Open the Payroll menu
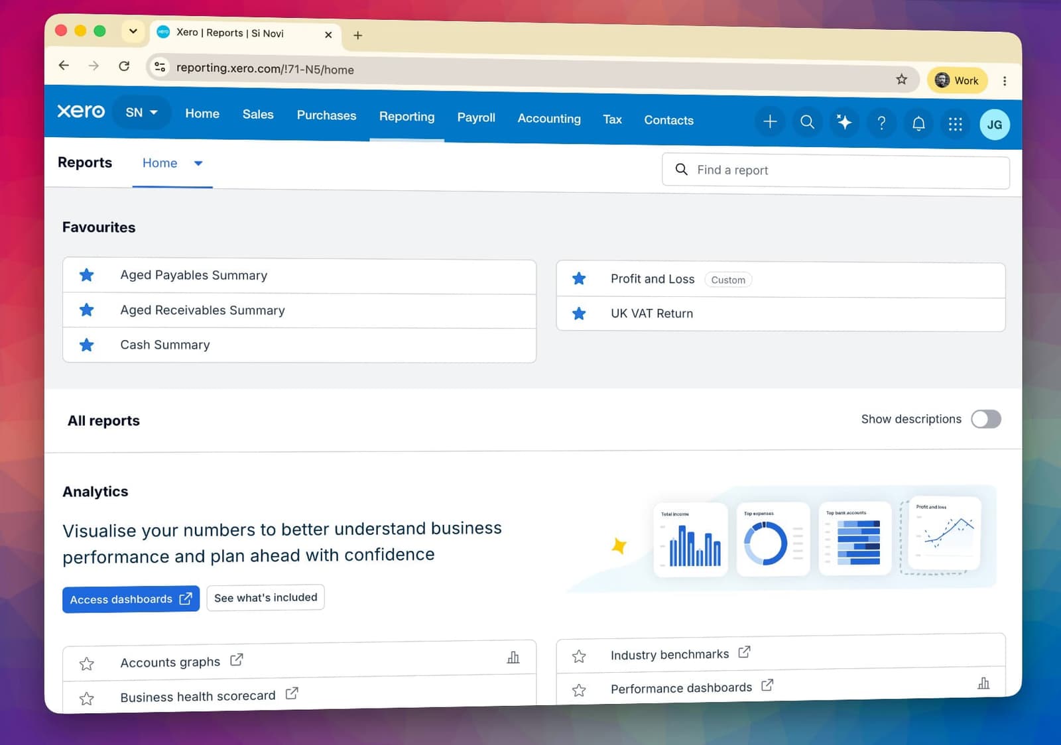 (476, 117)
